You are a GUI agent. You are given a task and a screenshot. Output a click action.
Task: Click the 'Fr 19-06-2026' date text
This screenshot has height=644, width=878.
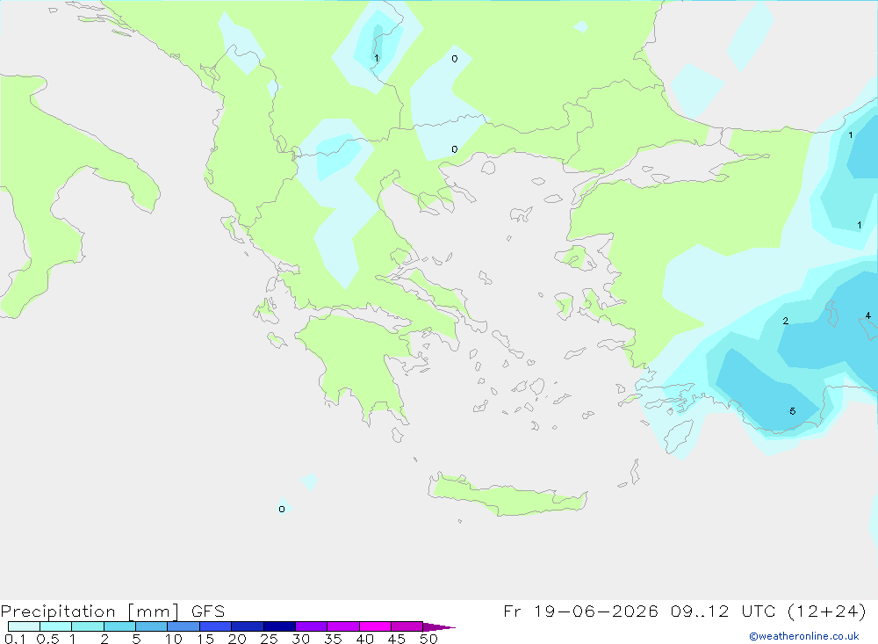[x=580, y=611]
